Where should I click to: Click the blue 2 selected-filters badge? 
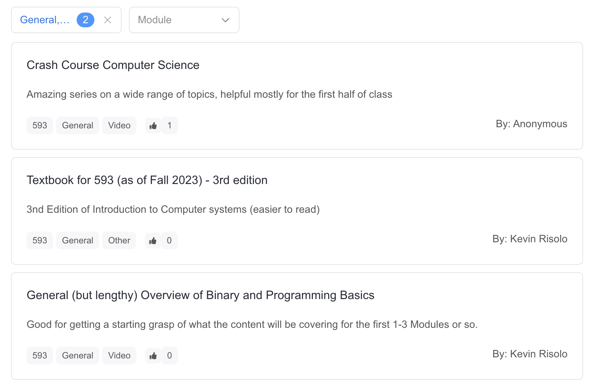click(85, 20)
